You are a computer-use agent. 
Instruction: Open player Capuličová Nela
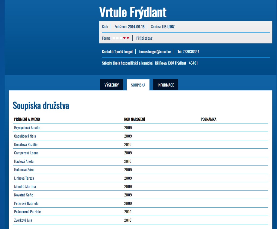click(x=25, y=136)
